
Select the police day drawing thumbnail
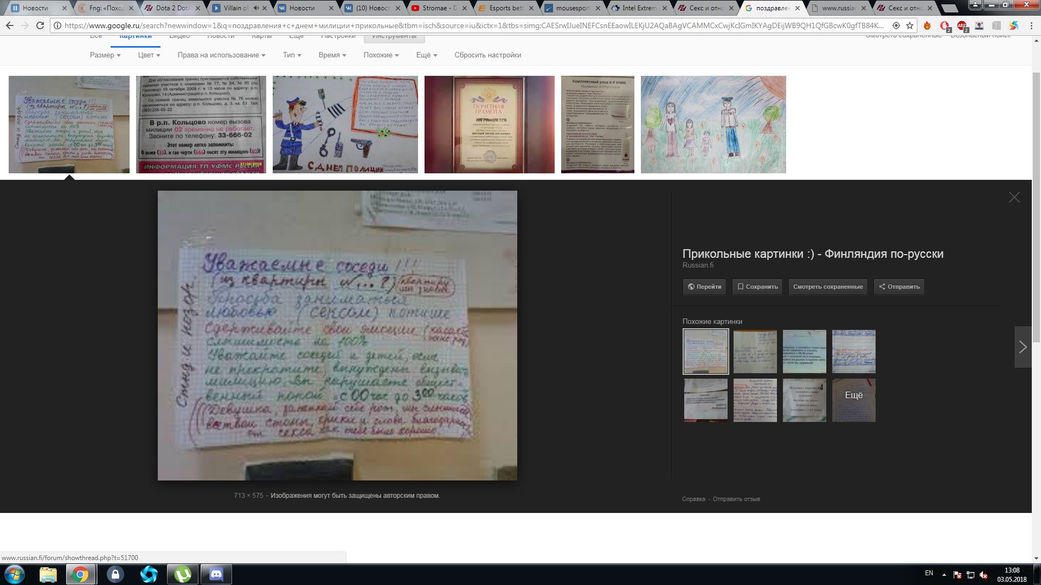click(345, 125)
